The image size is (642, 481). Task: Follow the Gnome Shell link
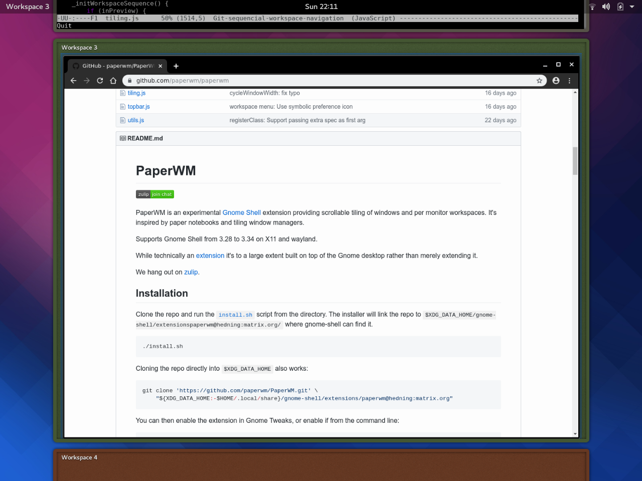(x=241, y=213)
